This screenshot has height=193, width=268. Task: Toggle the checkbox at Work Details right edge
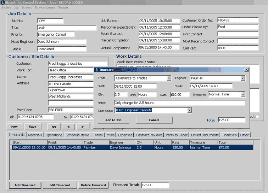tap(257, 116)
